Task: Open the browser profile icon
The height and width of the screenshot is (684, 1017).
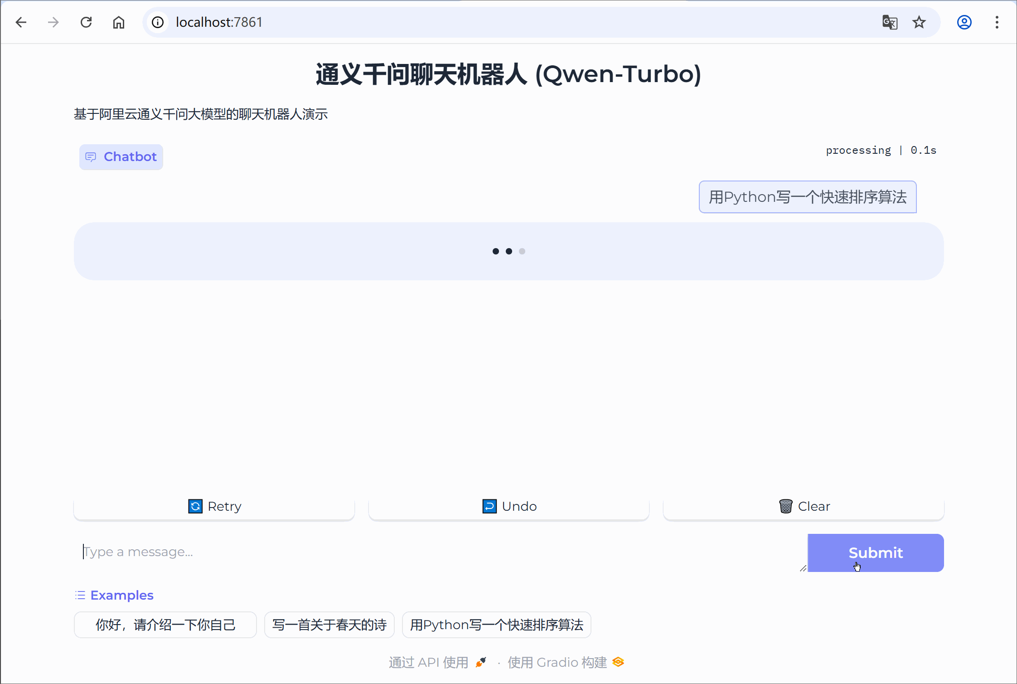Action: coord(964,22)
